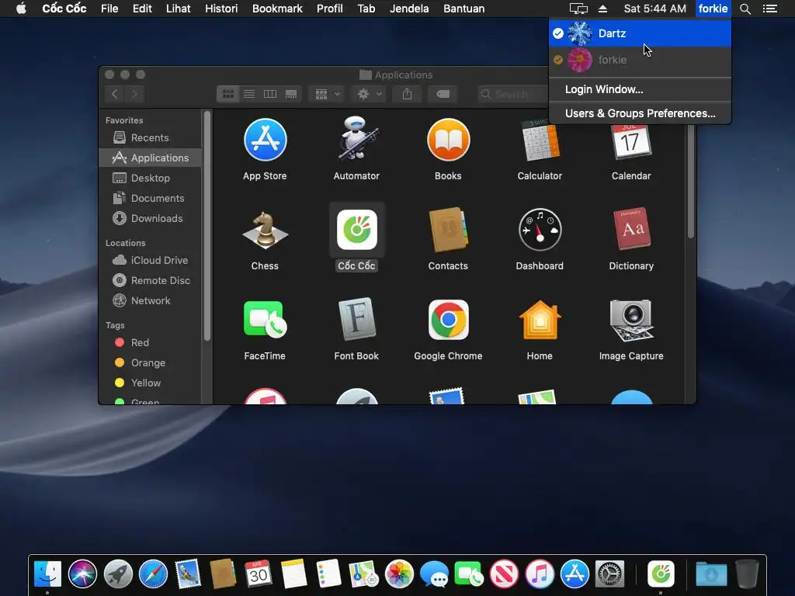Switch Finder to list view
The height and width of the screenshot is (596, 795).
tap(249, 94)
